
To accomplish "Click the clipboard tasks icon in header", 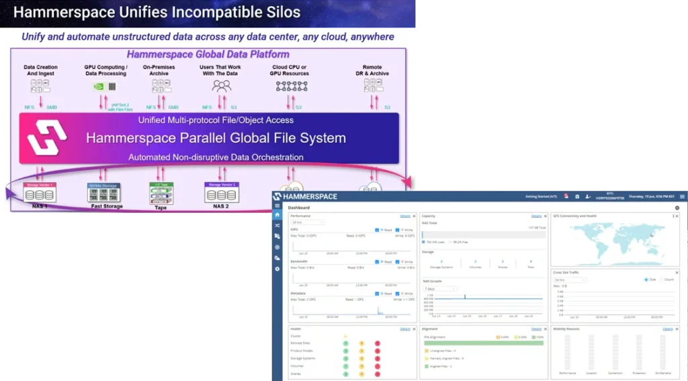I will 577,196.
